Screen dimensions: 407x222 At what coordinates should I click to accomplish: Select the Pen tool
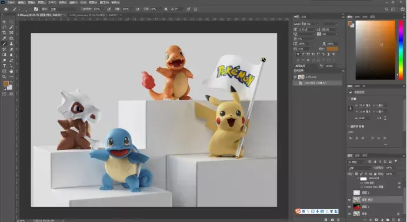11,60
